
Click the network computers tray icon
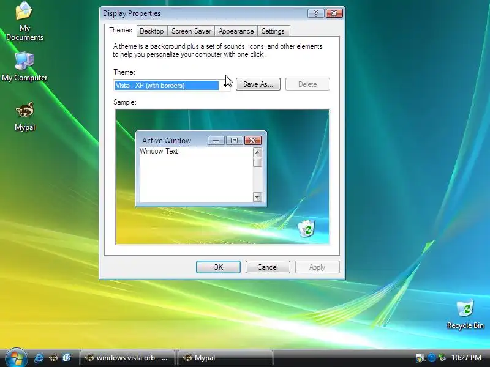click(x=420, y=358)
